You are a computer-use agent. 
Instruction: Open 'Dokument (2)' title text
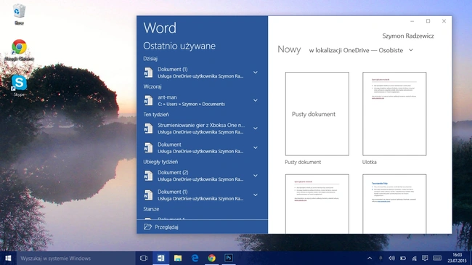coord(173,173)
